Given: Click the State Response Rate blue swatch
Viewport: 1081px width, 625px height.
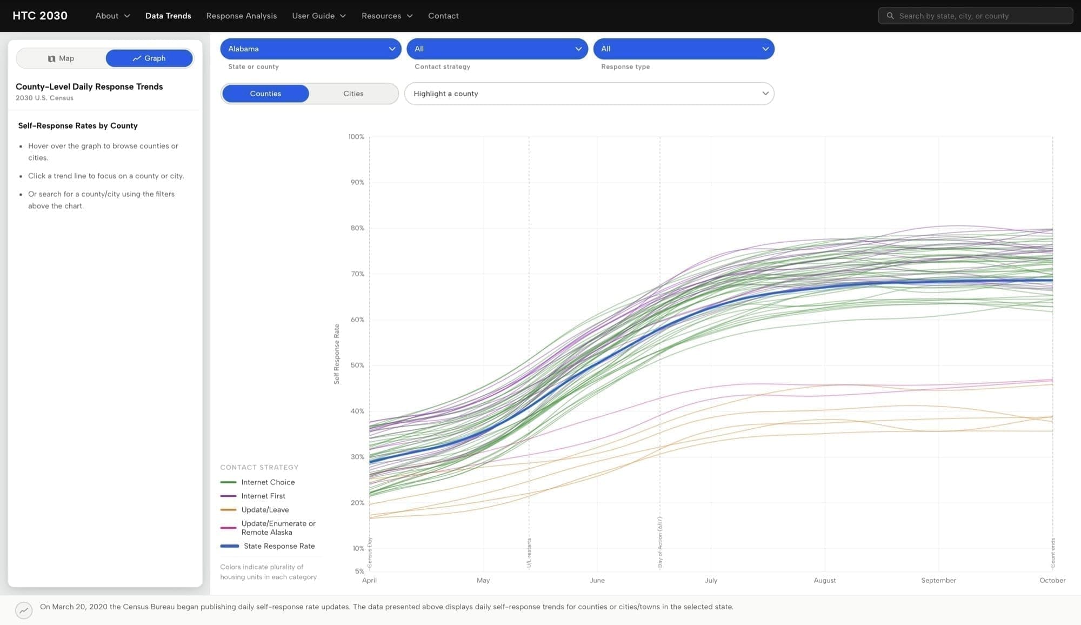Looking at the screenshot, I should (x=229, y=546).
